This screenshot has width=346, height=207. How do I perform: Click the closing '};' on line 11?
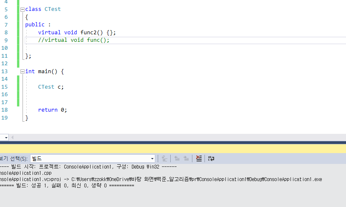28,56
